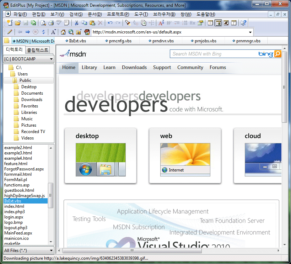Click the hammer tools window icon
The image size is (291, 264).
226,23
